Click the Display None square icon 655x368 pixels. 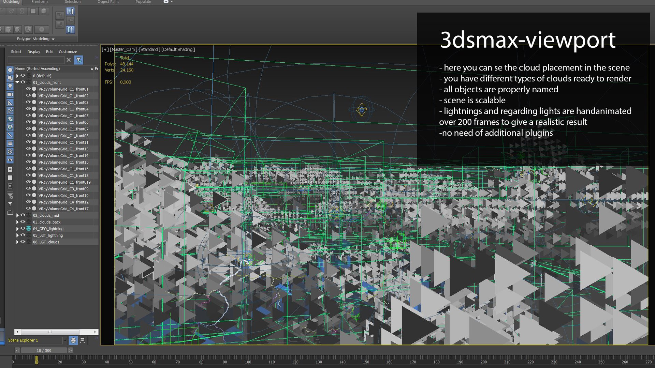point(10,178)
